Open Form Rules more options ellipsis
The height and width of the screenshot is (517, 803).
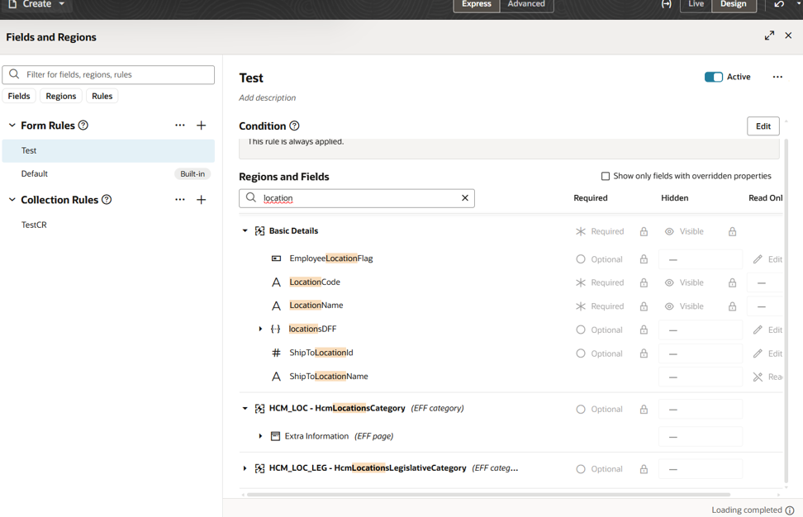pos(180,126)
